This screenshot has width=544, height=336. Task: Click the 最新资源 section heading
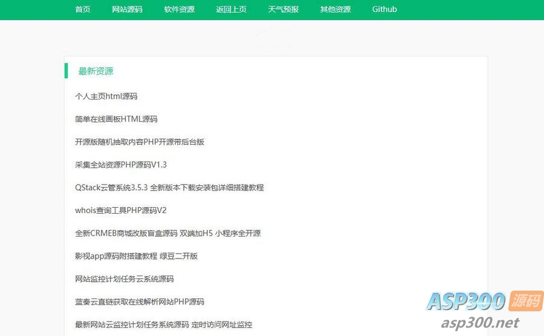pos(96,71)
